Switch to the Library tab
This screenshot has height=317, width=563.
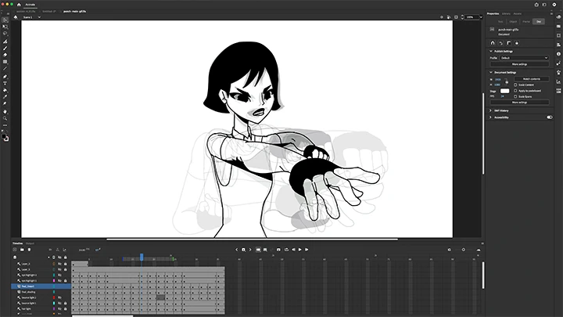coord(506,13)
